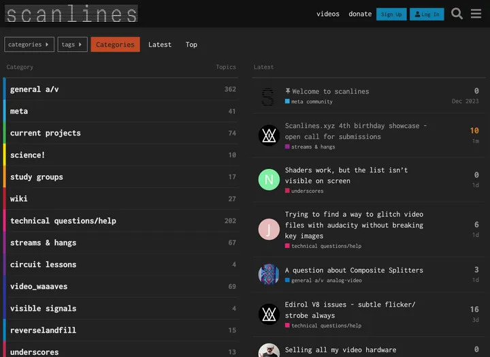Image resolution: width=490 pixels, height=357 pixels.
Task: Open the video_waaaves category
Action: coord(39,287)
